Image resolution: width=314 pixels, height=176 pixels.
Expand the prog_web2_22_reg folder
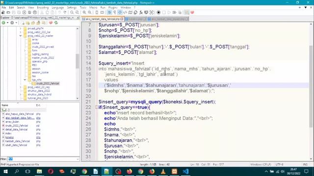(21, 87)
